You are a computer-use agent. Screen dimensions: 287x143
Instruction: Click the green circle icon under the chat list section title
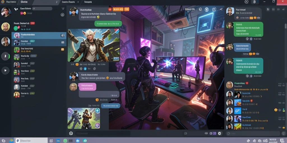coord(16,28)
